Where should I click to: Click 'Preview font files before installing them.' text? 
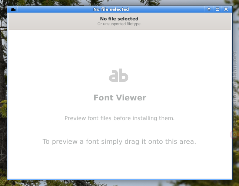point(119,118)
